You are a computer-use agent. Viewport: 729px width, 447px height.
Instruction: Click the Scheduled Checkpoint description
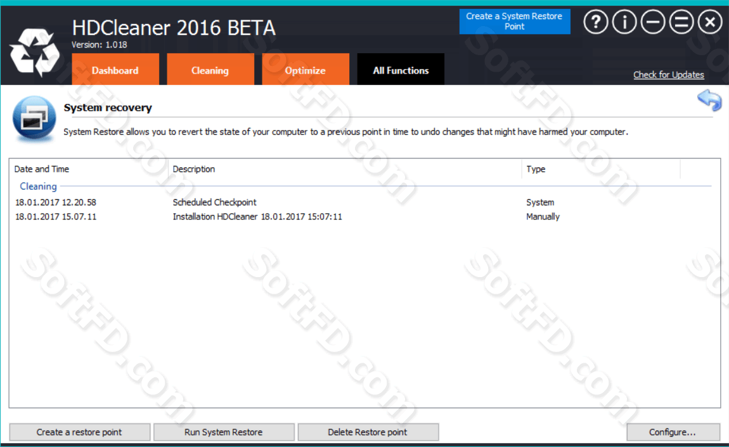tap(214, 202)
